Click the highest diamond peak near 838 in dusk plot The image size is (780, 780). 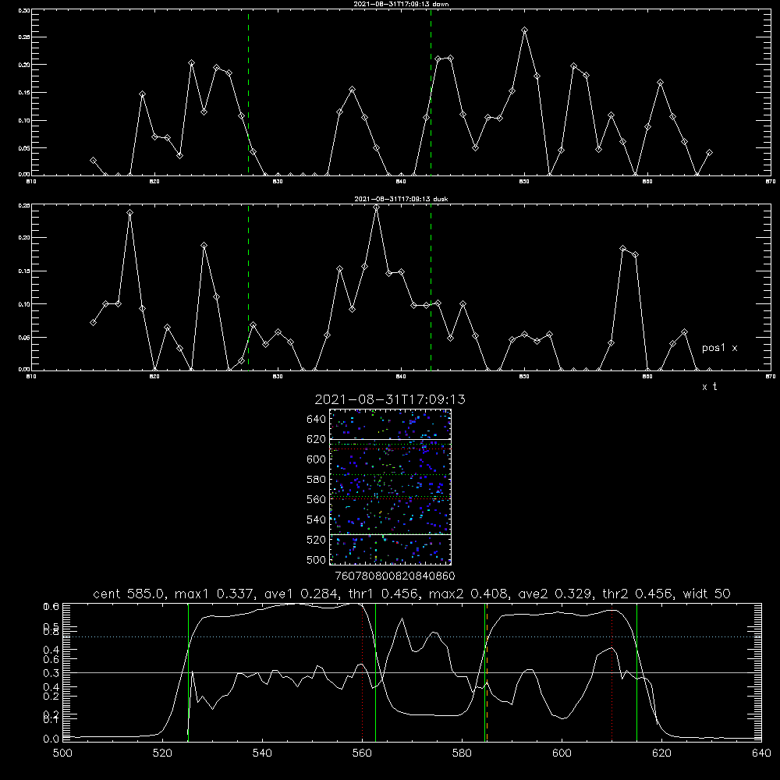pos(377,208)
